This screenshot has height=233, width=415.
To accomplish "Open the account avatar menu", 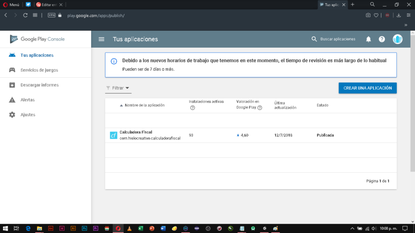I will click(x=398, y=39).
